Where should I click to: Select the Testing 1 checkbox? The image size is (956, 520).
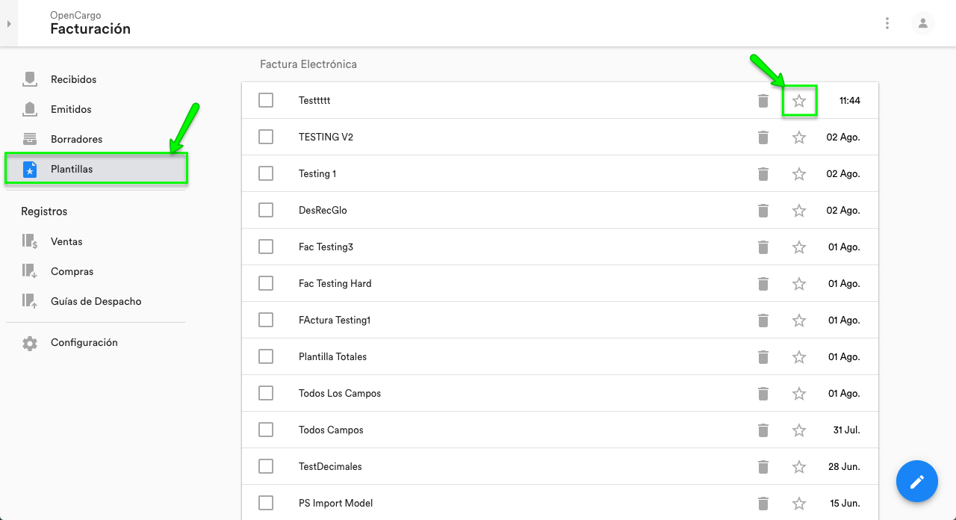266,173
